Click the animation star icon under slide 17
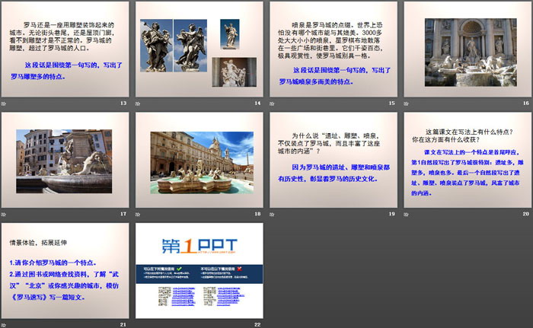 4,215
